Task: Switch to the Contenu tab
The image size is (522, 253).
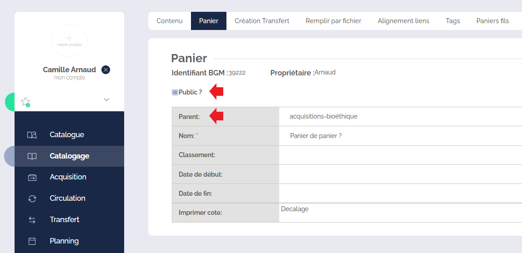Action: coord(170,21)
